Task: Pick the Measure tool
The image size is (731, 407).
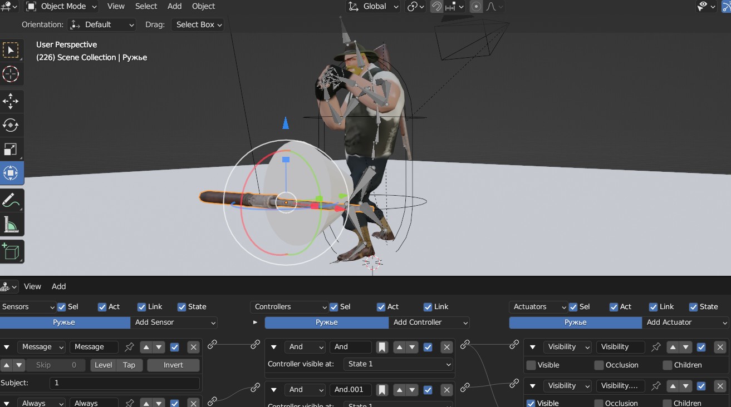Action: (x=11, y=224)
